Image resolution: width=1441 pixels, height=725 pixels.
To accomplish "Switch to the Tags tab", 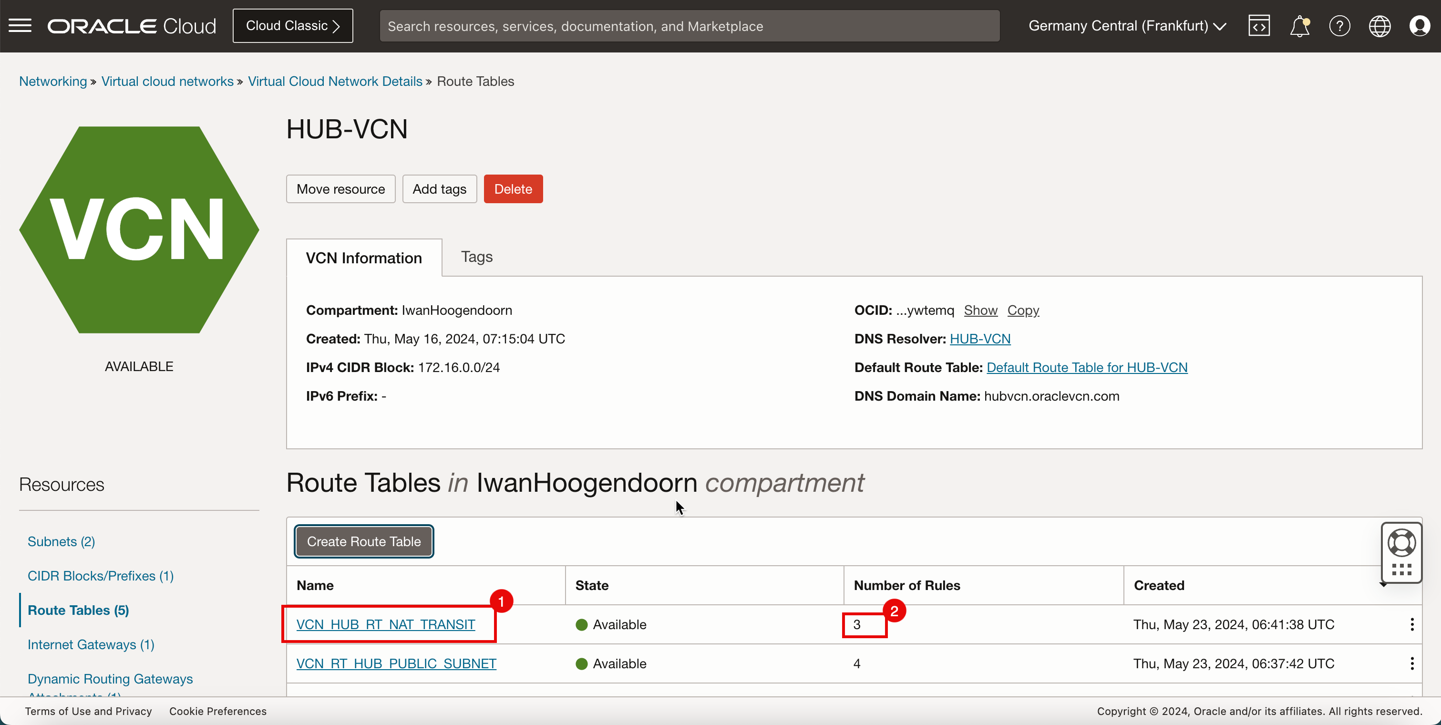I will point(477,256).
